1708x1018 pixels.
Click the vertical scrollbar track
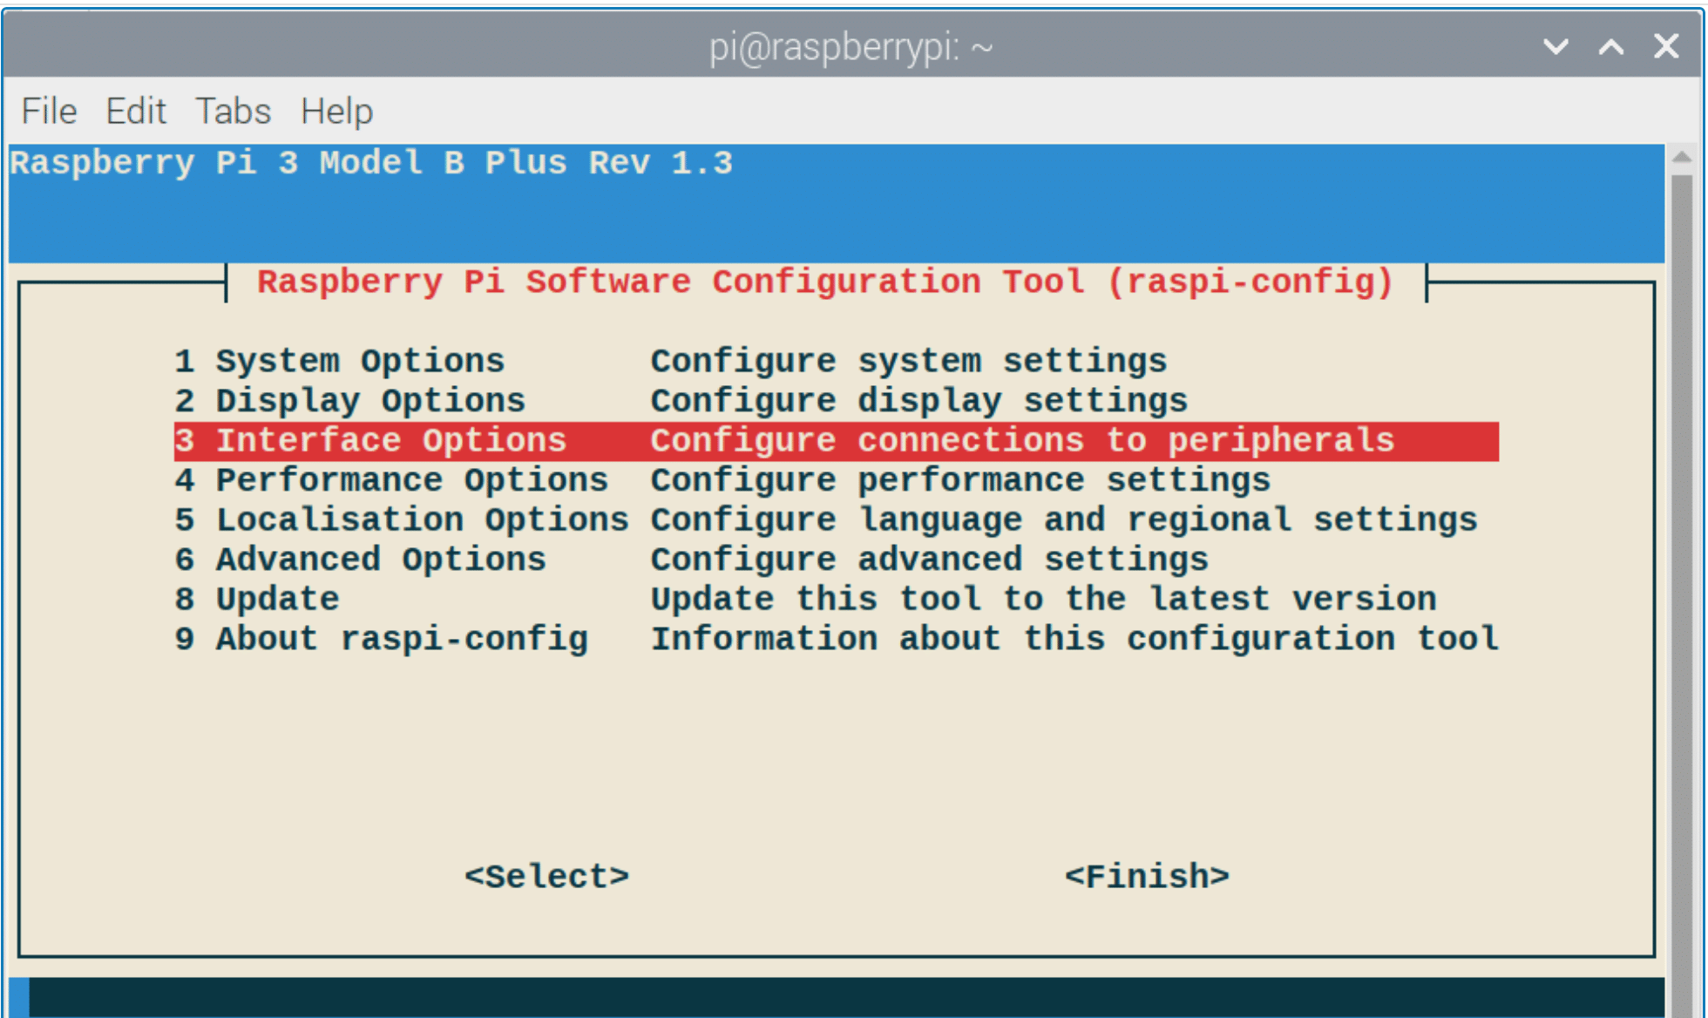[1682, 593]
